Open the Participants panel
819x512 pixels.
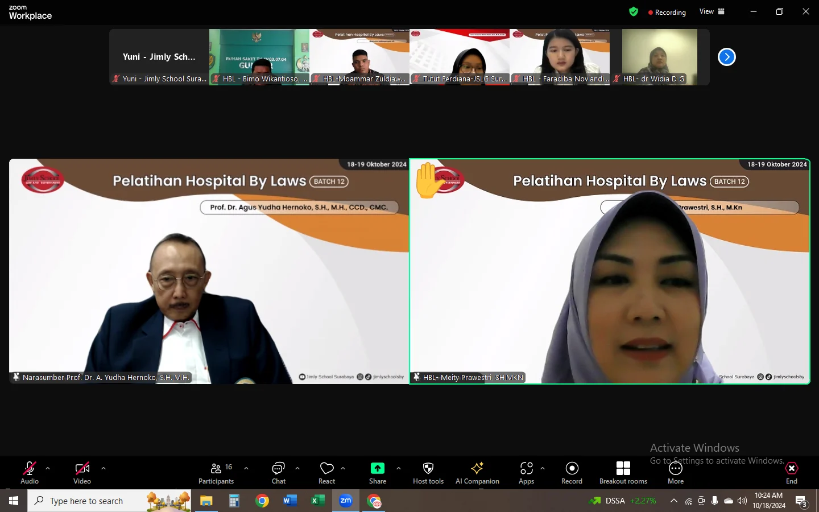point(216,472)
